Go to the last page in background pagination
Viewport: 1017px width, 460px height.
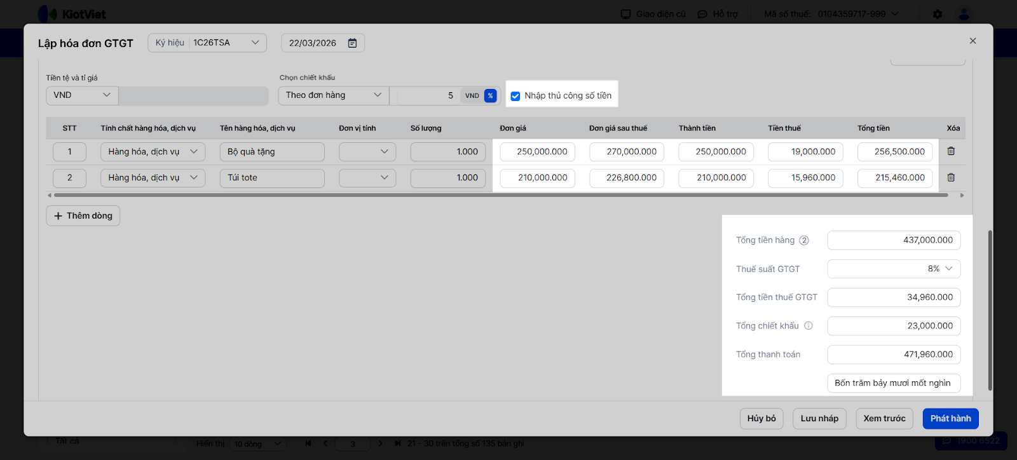point(397,443)
